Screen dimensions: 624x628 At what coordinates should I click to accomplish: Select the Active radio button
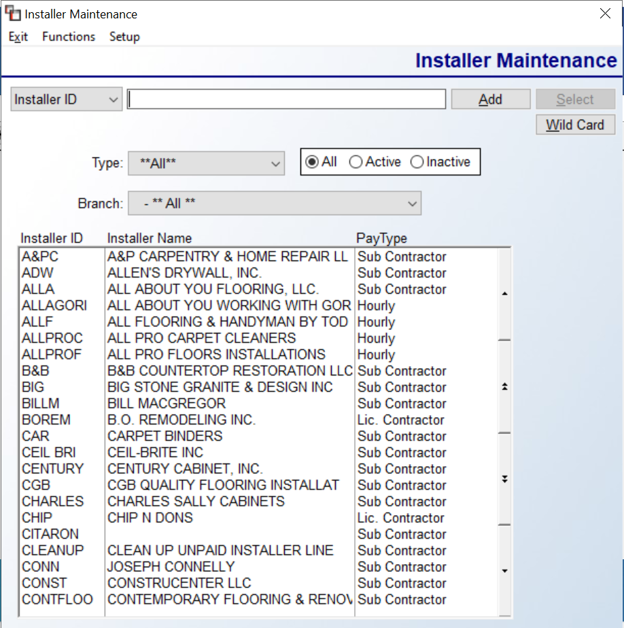375,162
